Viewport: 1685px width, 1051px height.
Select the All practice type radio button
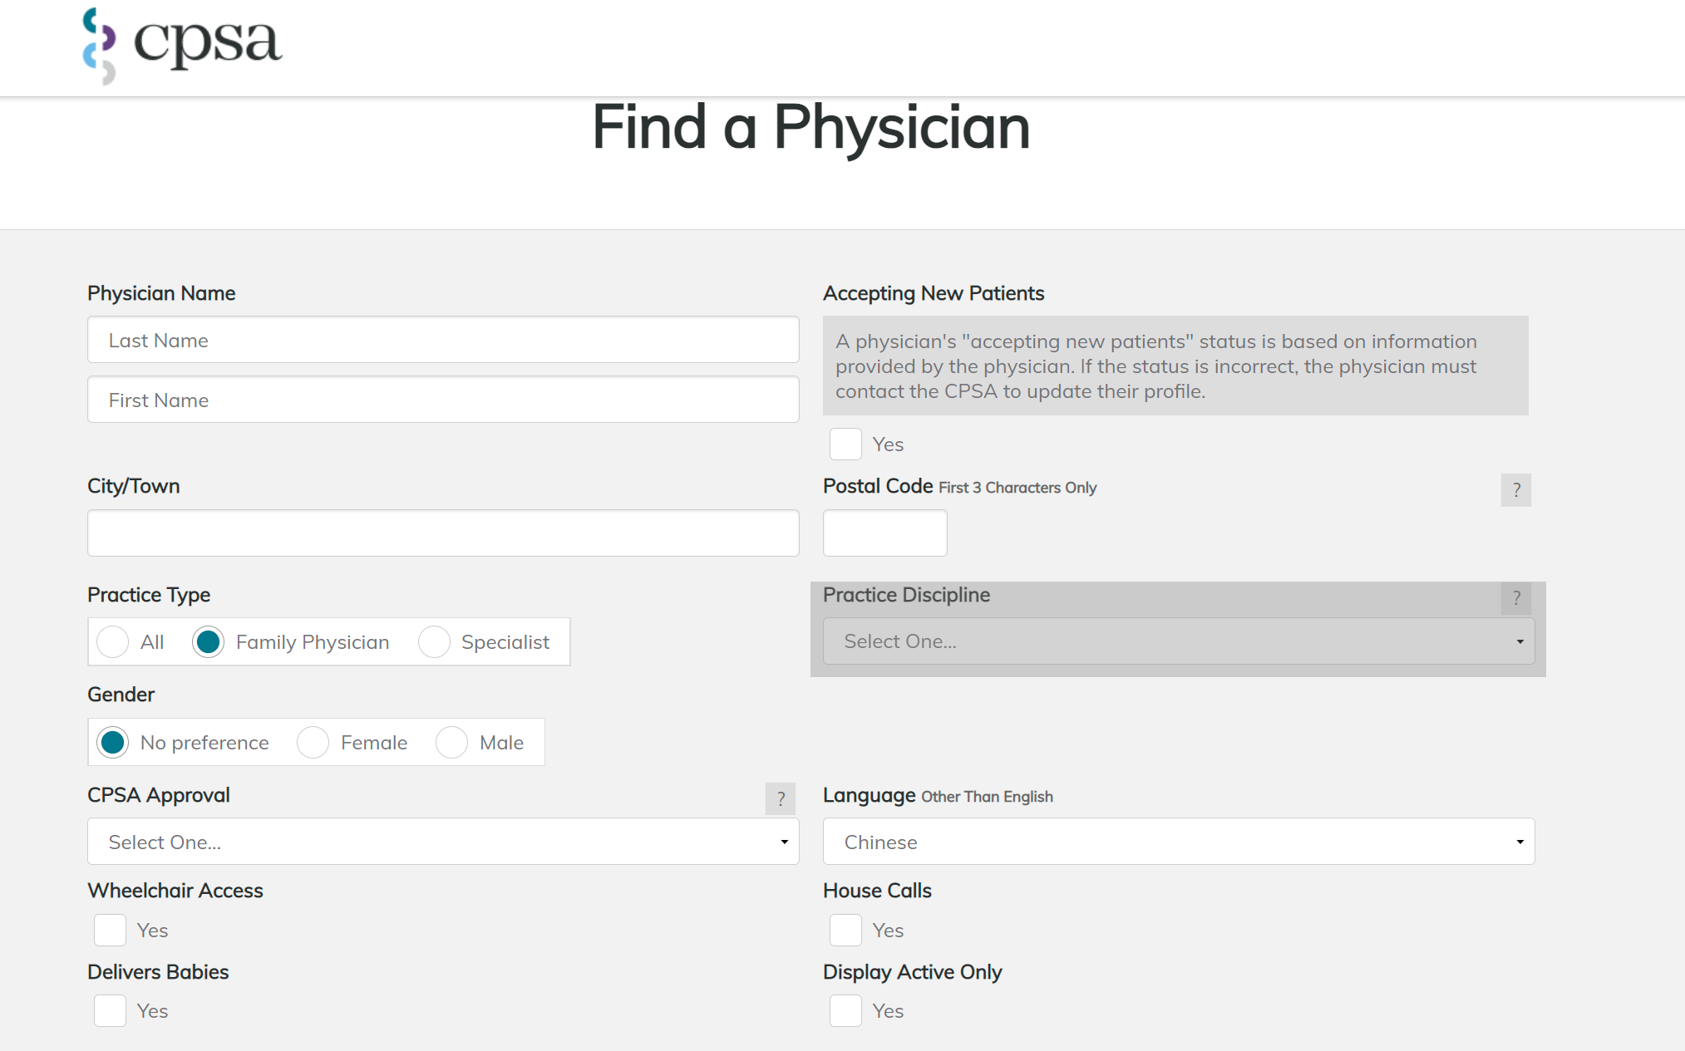coord(111,641)
